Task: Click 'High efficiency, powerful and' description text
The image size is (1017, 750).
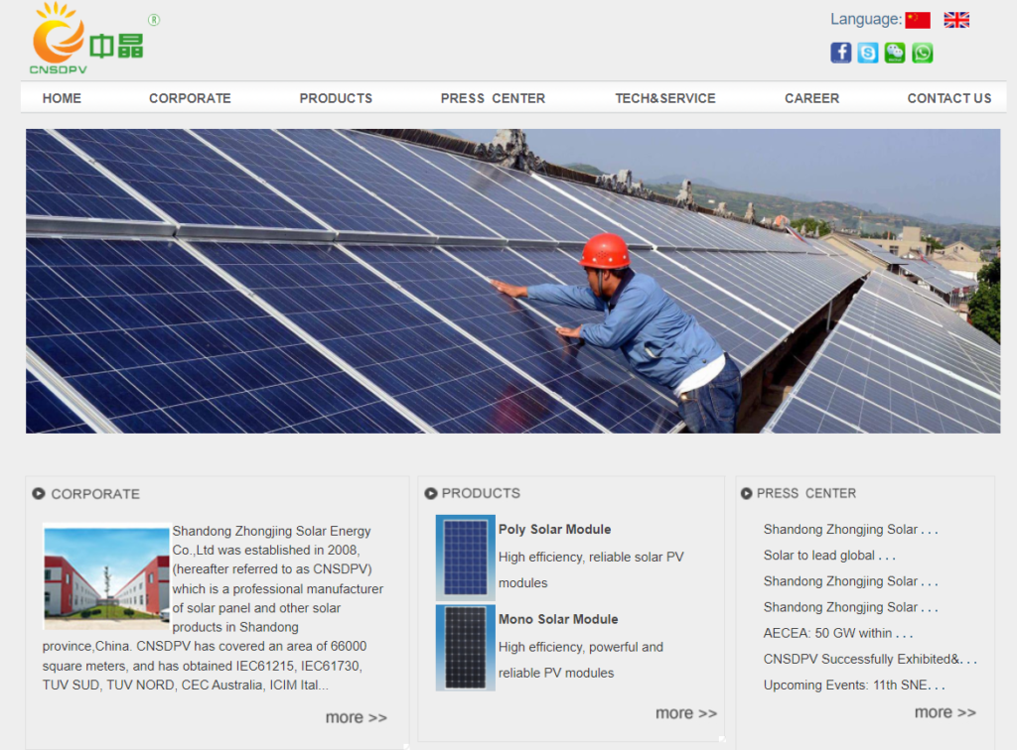Action: point(580,647)
